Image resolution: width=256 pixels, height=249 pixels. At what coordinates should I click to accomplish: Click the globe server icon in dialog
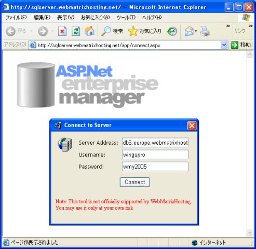point(65,144)
